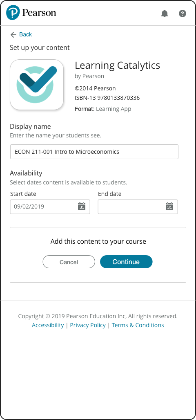Go back using the Back link

[x=25, y=34]
